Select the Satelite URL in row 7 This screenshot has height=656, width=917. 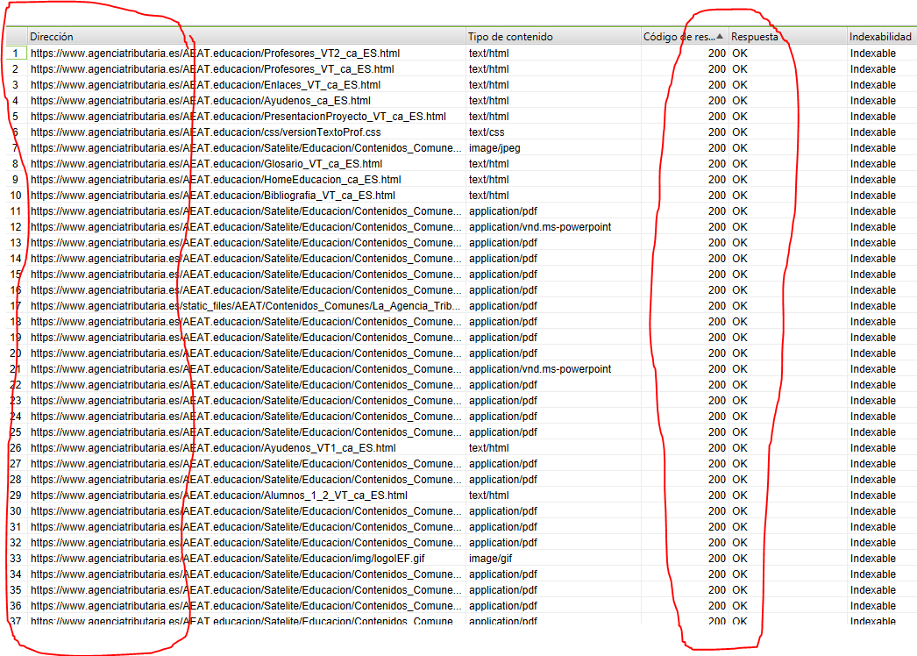[245, 148]
